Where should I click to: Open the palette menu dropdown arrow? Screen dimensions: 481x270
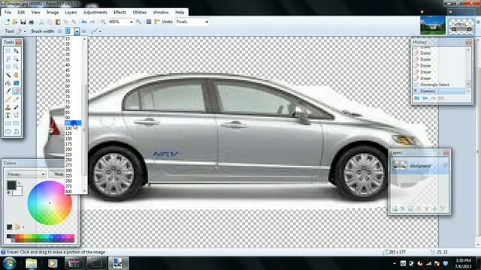[x=23, y=227]
